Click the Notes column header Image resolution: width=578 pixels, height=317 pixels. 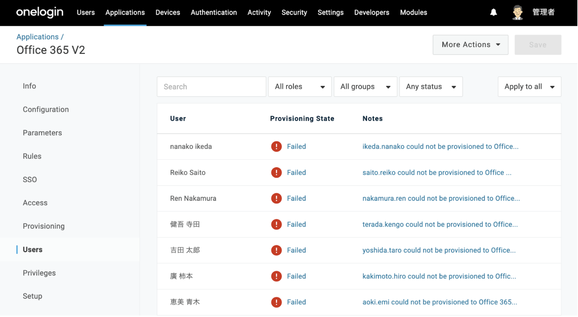coord(373,119)
